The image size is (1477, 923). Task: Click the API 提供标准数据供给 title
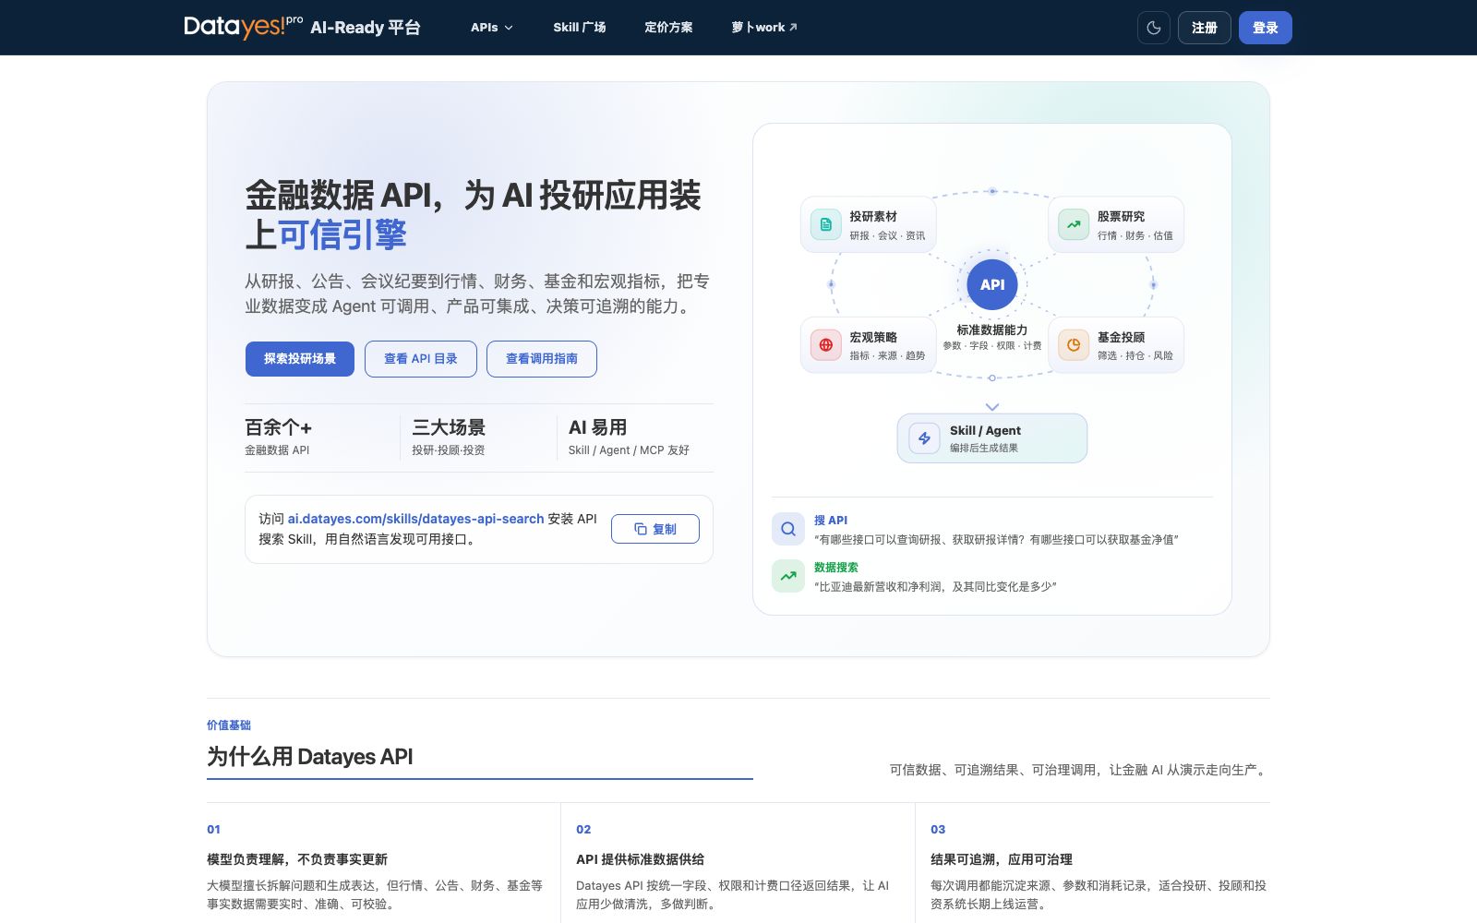coord(640,859)
